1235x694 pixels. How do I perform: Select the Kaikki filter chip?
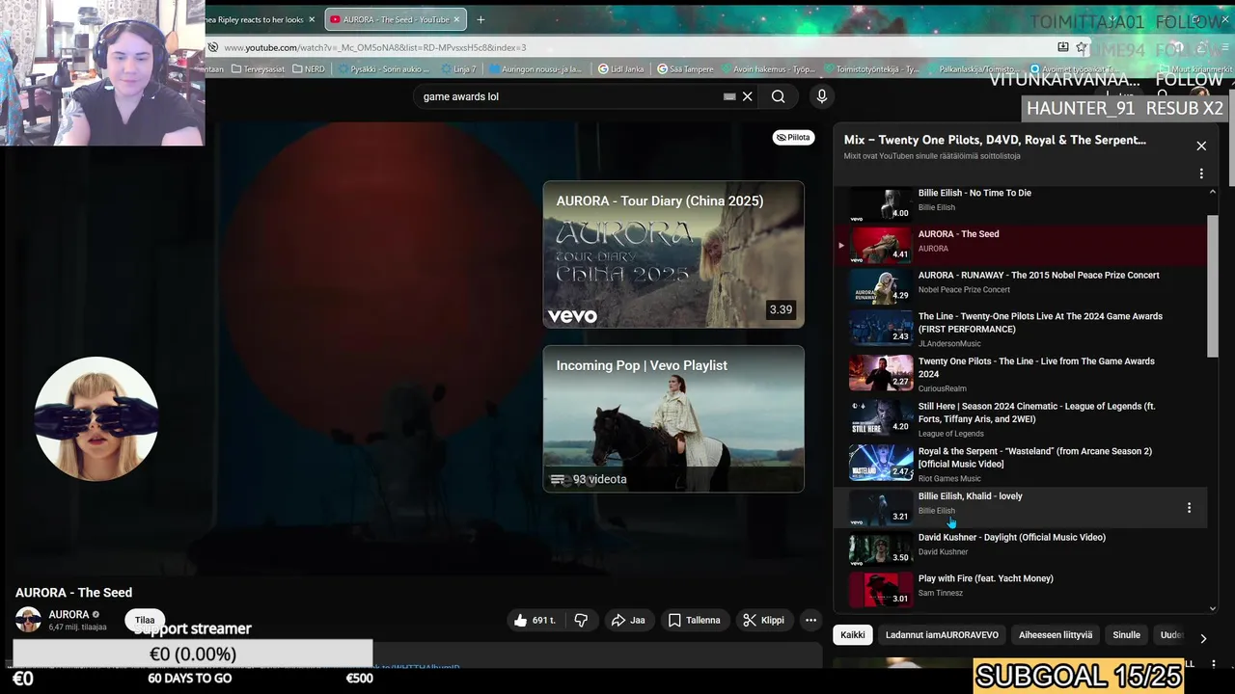[x=853, y=634]
